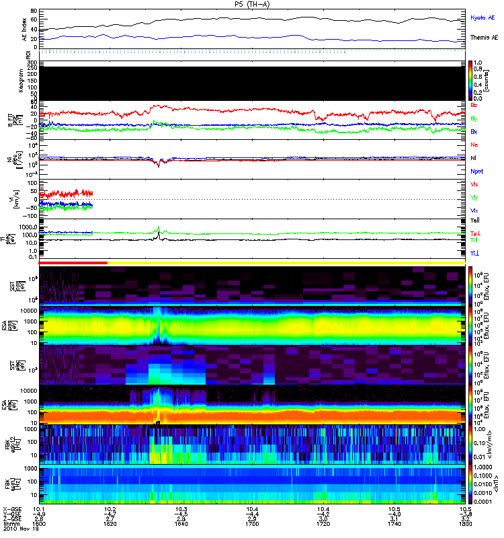Click the Y-GSE value -4.0

(394, 514)
